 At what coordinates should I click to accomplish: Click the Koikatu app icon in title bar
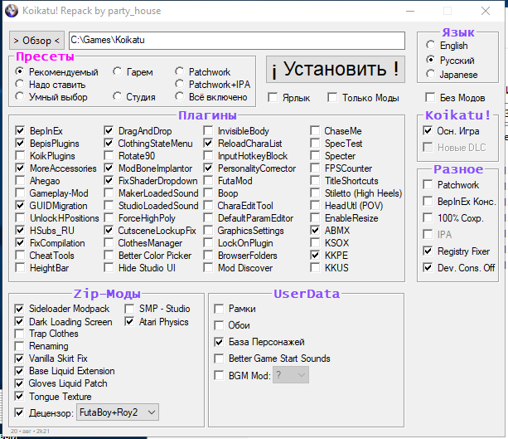coord(12,11)
